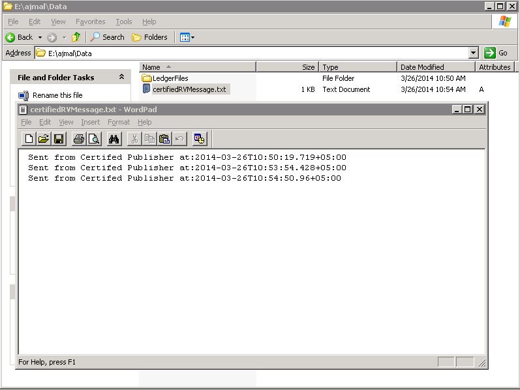The width and height of the screenshot is (520, 390).
Task: Click WordPad document icon in title bar
Action: pyautogui.click(x=23, y=110)
